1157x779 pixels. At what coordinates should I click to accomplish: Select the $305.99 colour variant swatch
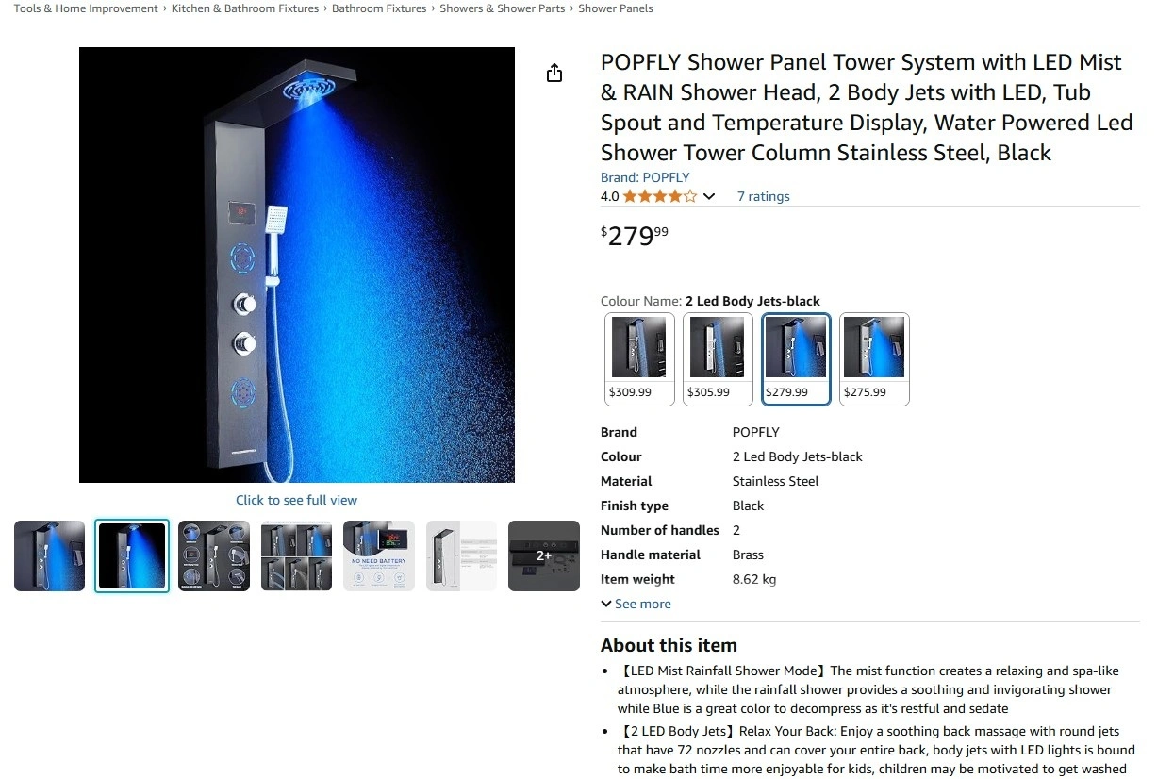click(x=718, y=358)
